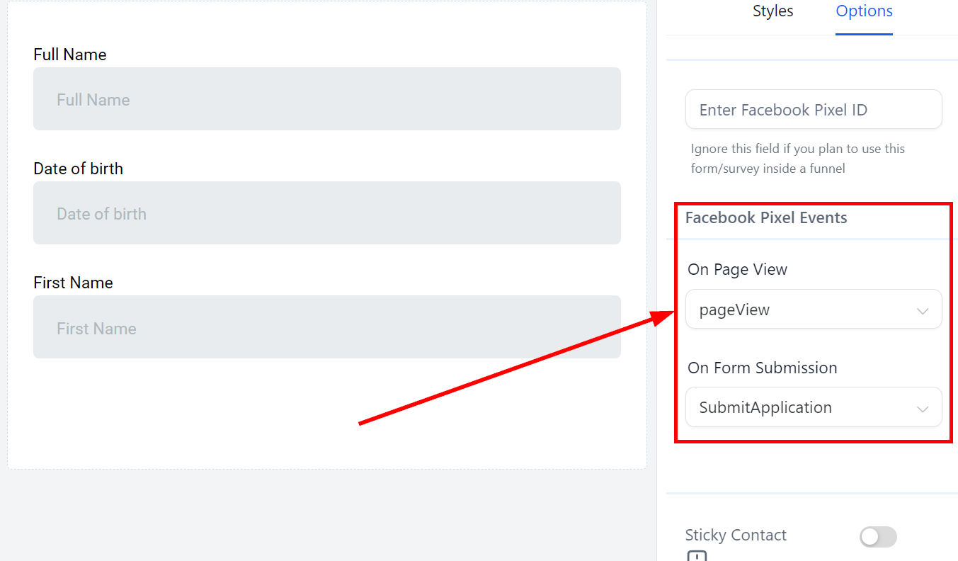Viewport: 958px width, 561px height.
Task: Click the On Form Submission label
Action: (x=762, y=368)
